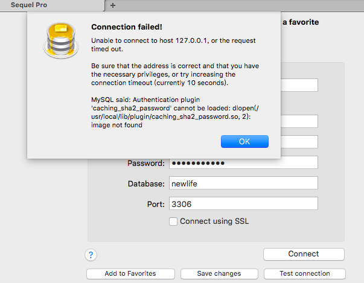This screenshot has height=283, width=364.
Task: Add a new tab with plus button
Action: (113, 5)
